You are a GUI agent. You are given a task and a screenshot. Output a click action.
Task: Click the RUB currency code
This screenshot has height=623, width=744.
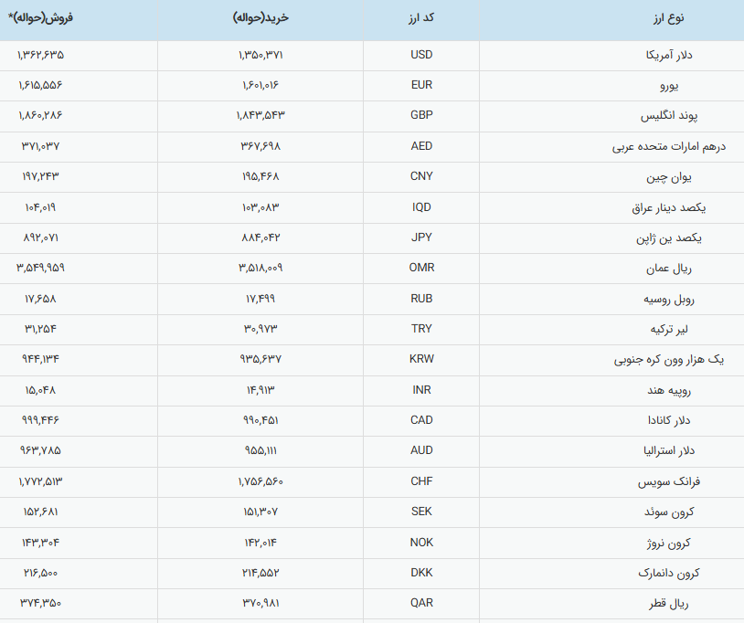coord(421,299)
